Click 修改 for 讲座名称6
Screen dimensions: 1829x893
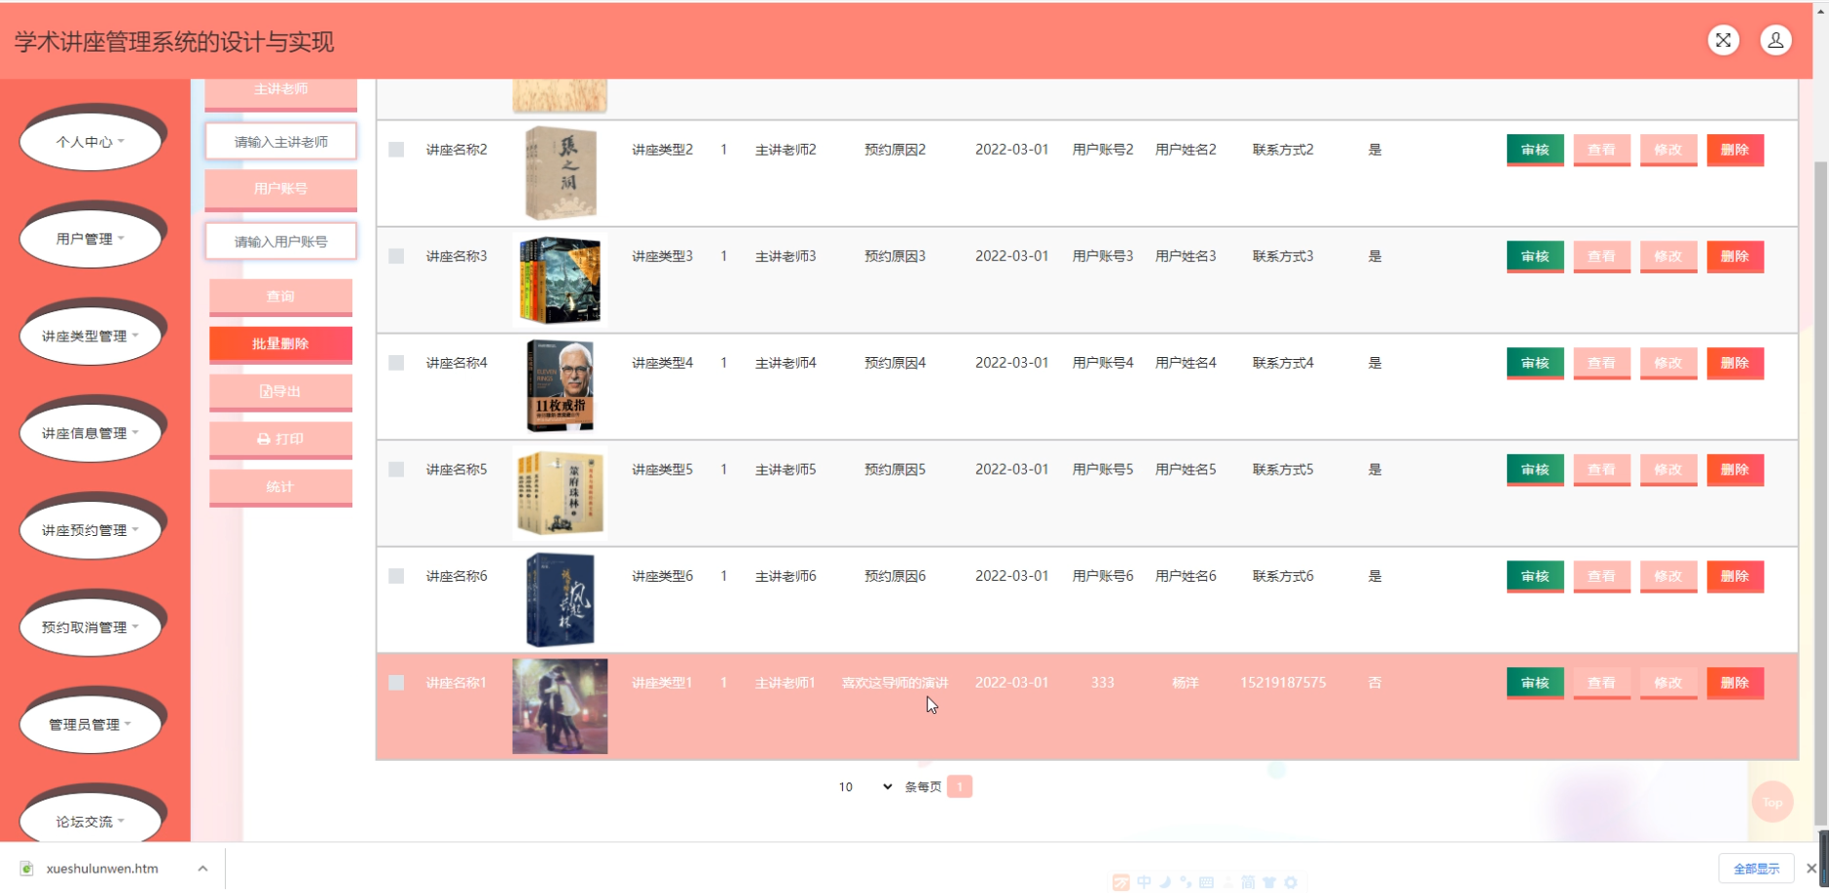pyautogui.click(x=1668, y=576)
